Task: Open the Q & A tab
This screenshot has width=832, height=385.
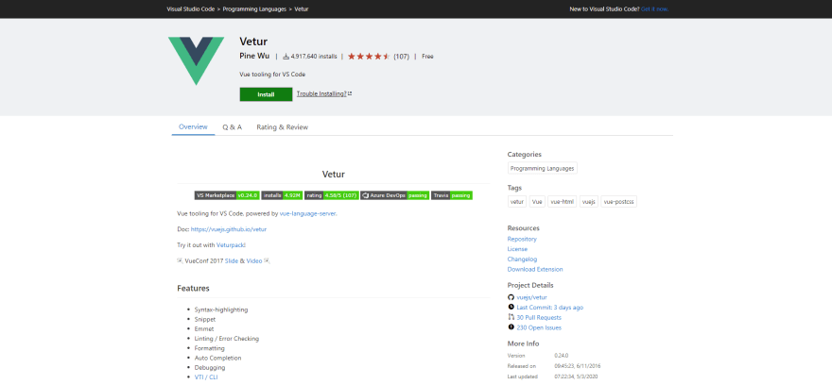Action: (232, 127)
